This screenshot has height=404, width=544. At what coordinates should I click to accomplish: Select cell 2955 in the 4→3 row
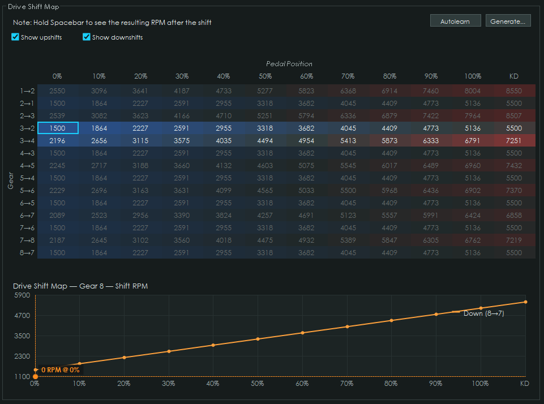click(224, 153)
